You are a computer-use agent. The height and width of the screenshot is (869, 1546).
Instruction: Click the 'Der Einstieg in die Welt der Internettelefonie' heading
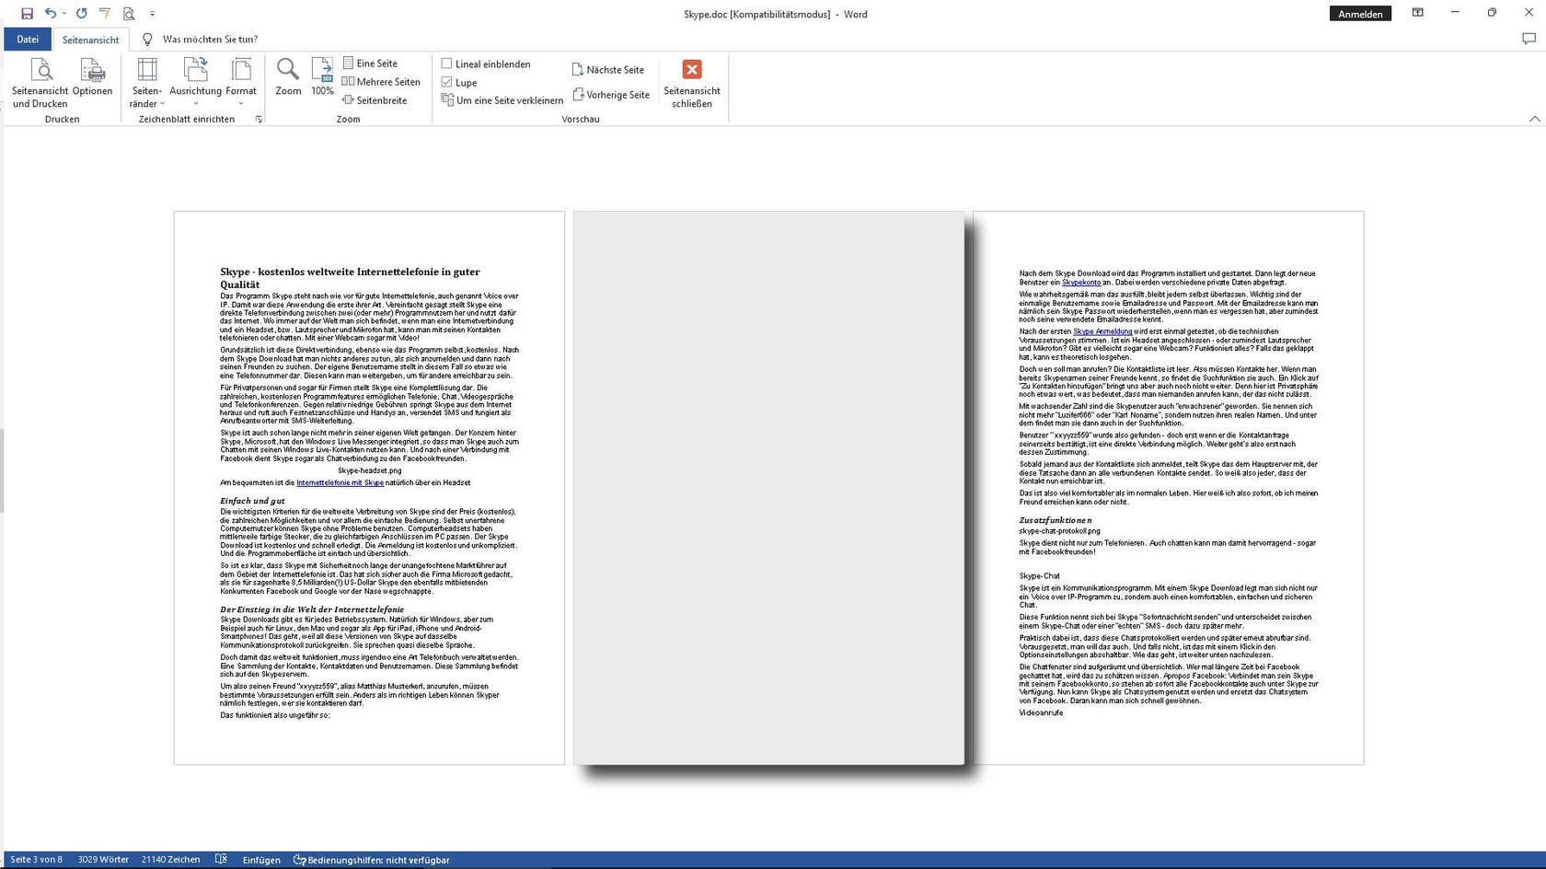click(312, 609)
